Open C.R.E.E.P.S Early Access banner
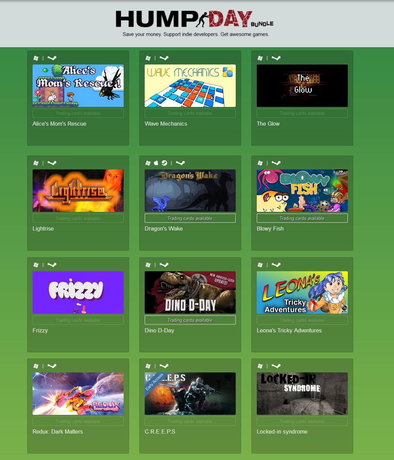The image size is (394, 460). (190, 393)
